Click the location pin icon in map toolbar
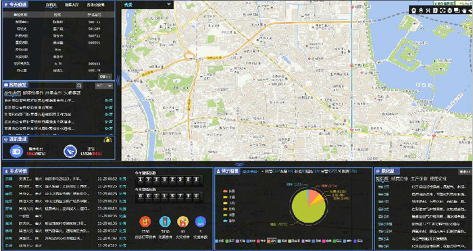 (414, 11)
